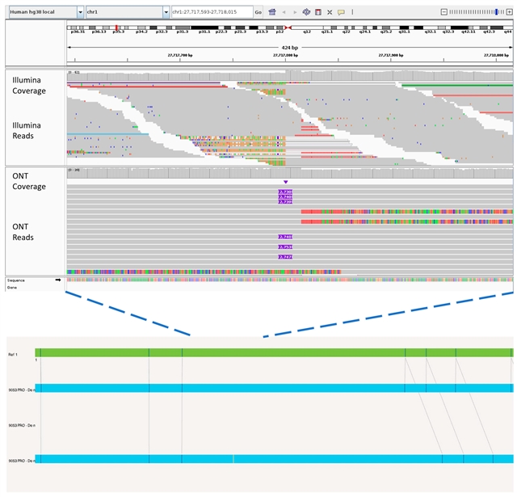Click the purple 2,747 insertion marker
Image resolution: width=517 pixels, height=497 pixels.
(284, 256)
